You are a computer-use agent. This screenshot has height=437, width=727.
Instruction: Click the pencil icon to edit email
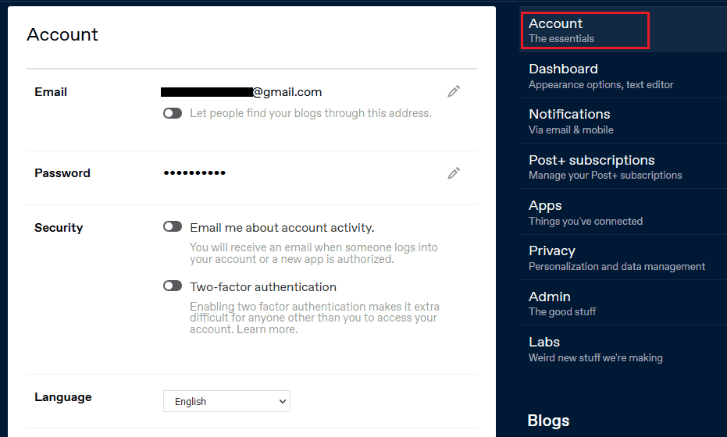pyautogui.click(x=454, y=91)
